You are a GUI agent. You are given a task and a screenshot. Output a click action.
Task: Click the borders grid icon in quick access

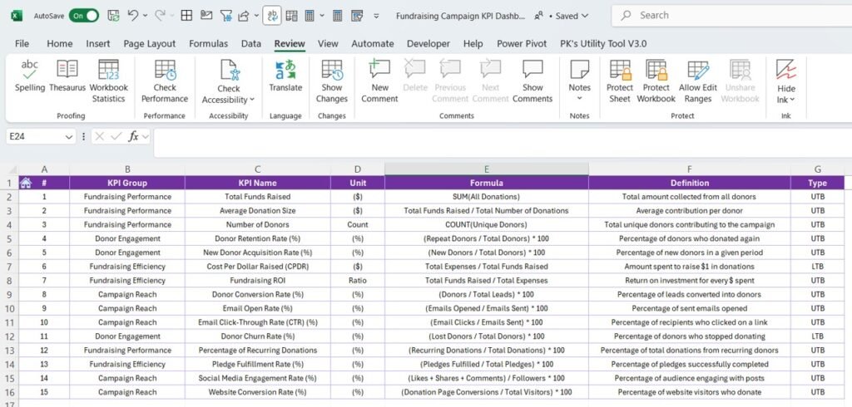pos(186,16)
